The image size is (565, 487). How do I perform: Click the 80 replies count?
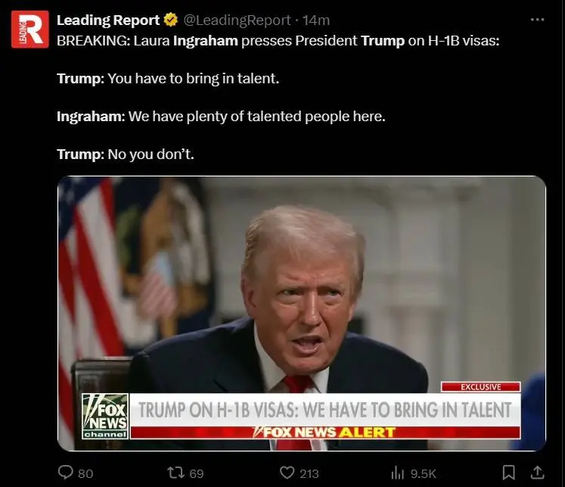[85, 473]
